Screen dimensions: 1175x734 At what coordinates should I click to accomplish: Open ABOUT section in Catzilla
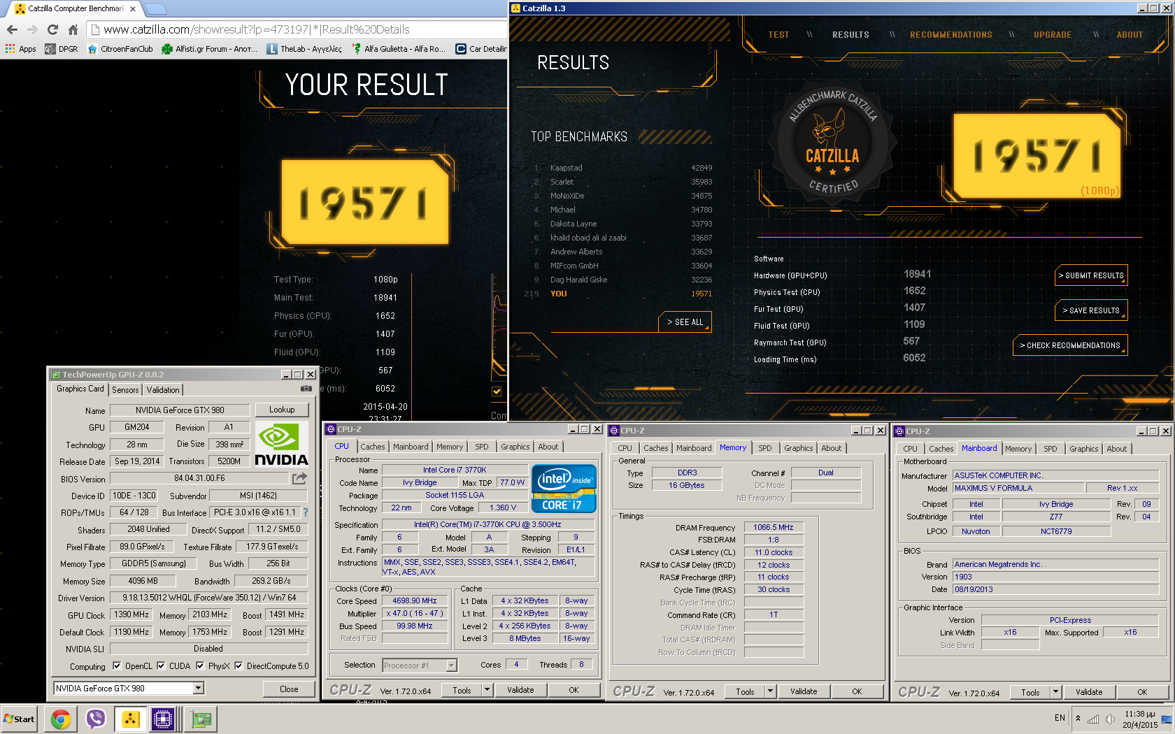click(1130, 34)
